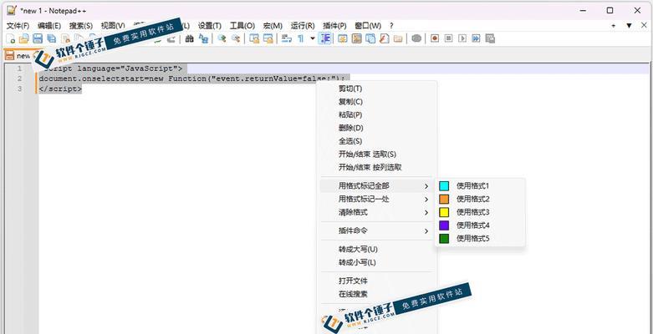This screenshot has width=653, height=334.
Task: Expand the 用格式标记全部 submenu arrow
Action: point(426,186)
